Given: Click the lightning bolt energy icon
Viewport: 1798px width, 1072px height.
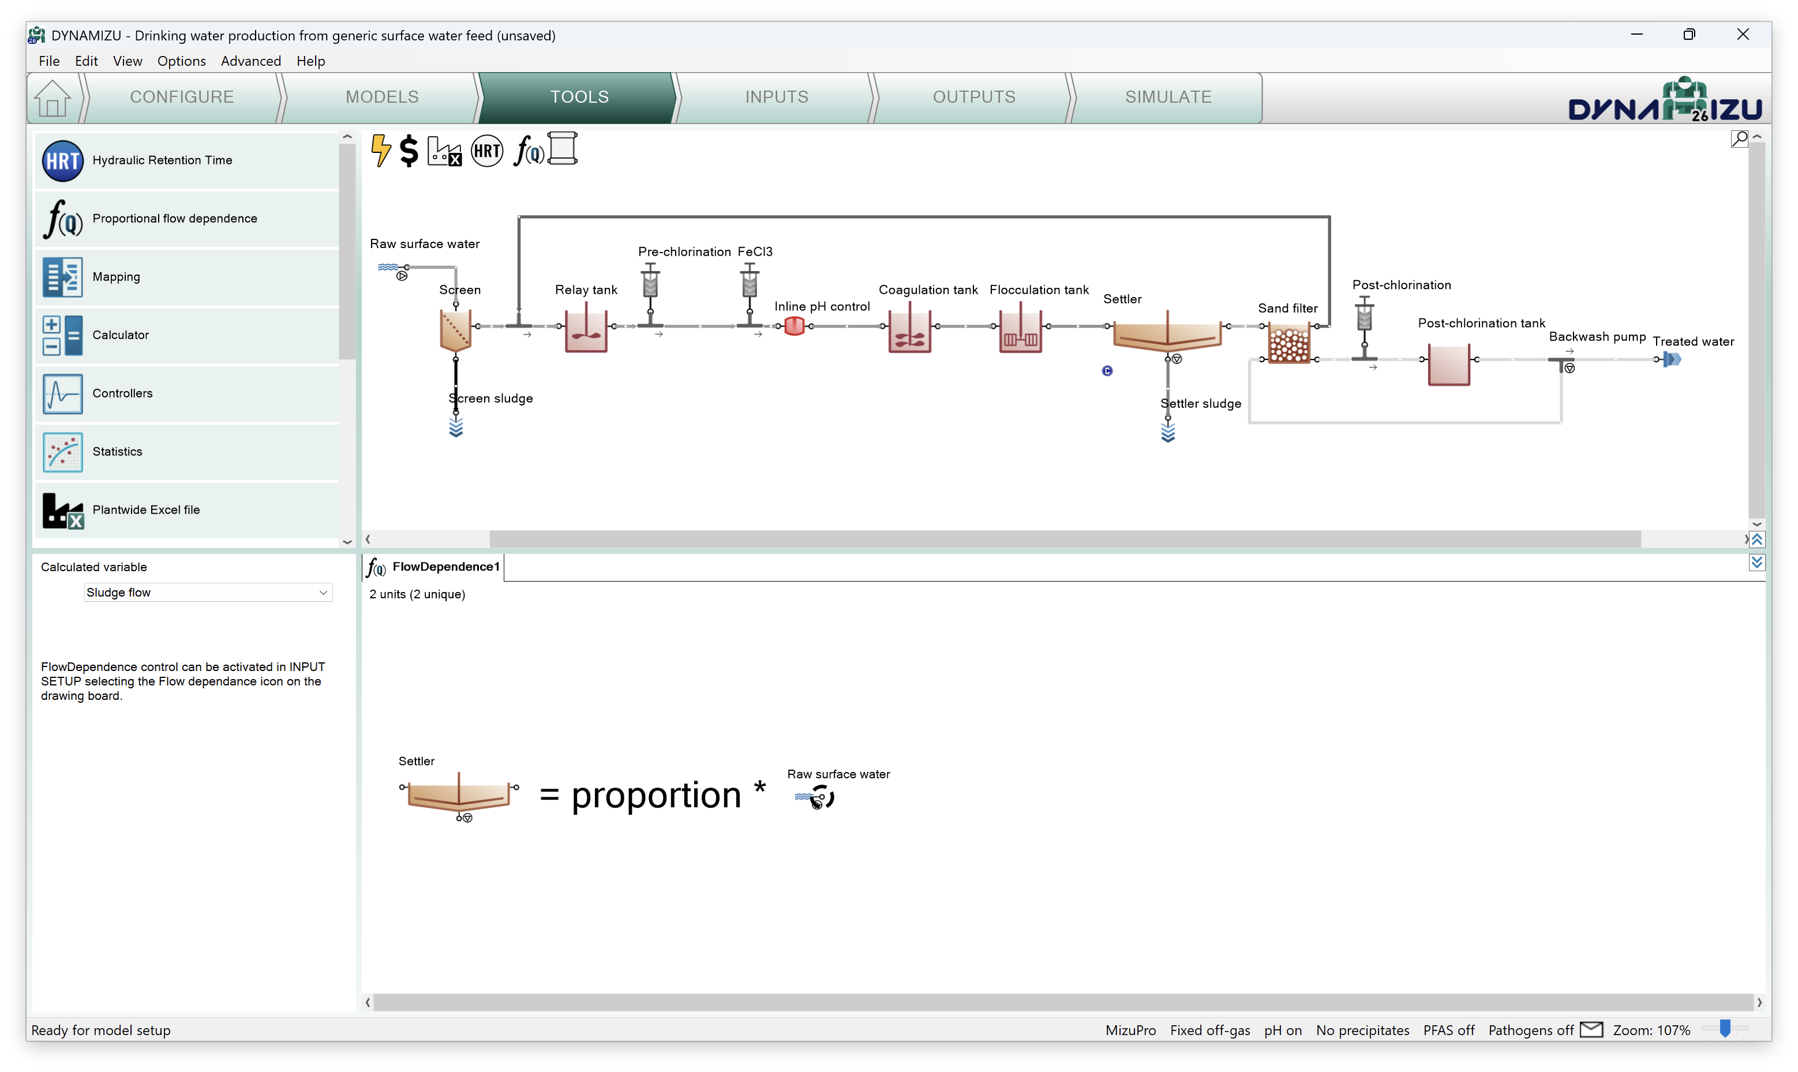Looking at the screenshot, I should click(x=381, y=150).
